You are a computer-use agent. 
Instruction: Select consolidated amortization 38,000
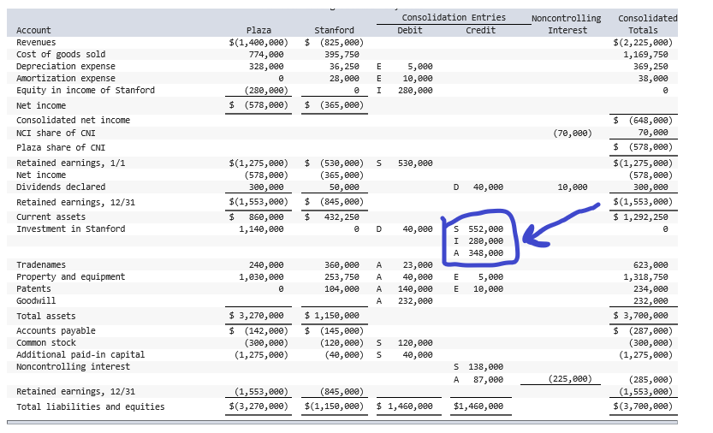[x=653, y=78]
